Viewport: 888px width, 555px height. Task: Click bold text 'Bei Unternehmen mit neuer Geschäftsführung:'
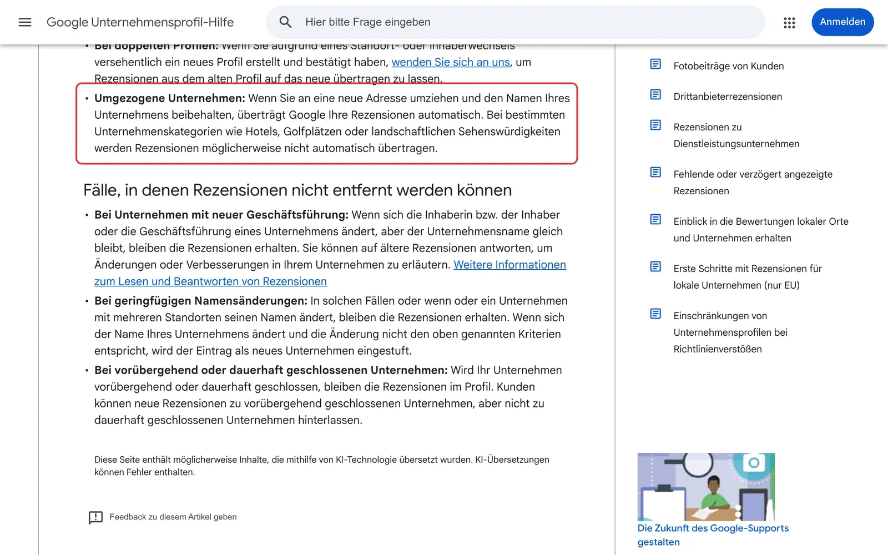221,215
